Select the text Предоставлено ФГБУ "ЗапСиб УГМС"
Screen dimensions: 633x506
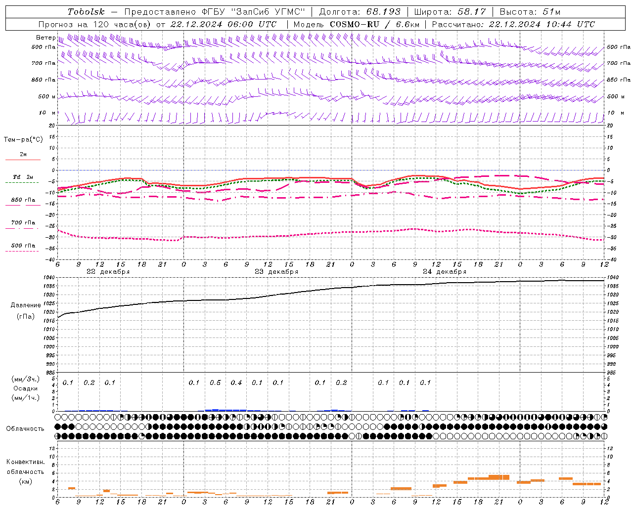[215, 12]
